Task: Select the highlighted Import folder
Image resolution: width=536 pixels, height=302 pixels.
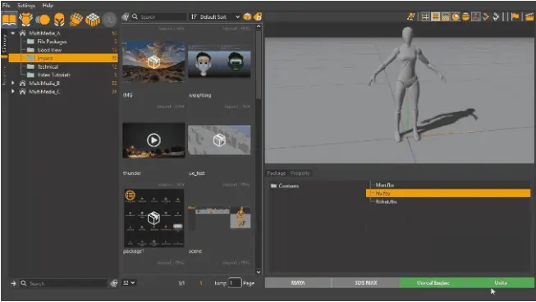Action: pos(63,58)
